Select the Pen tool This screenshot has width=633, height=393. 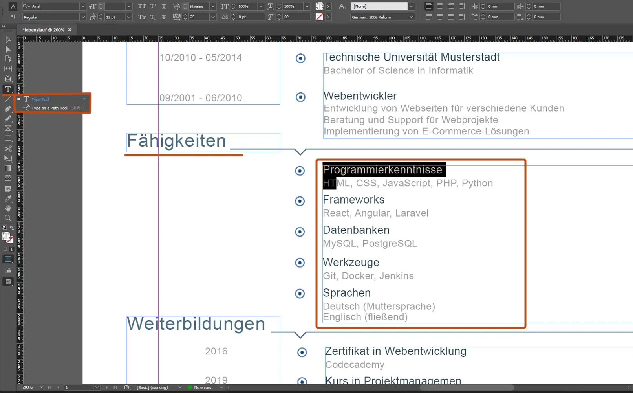(x=8, y=109)
